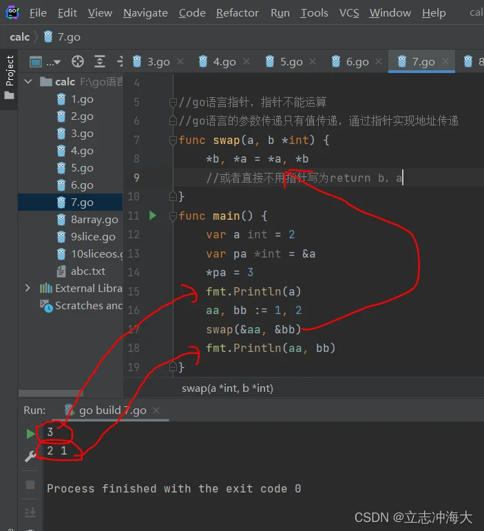Image resolution: width=484 pixels, height=531 pixels.
Task: Expand External Libraries node
Action: 28,289
